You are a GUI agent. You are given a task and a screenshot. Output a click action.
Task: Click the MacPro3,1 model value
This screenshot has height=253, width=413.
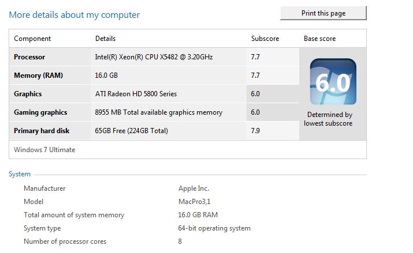(195, 202)
